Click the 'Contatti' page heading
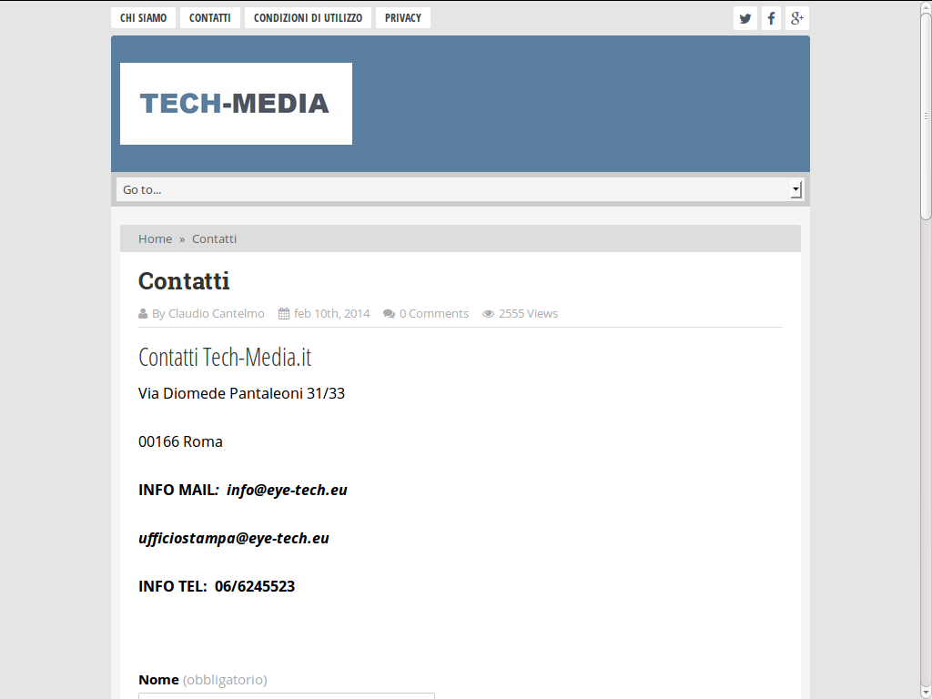This screenshot has height=699, width=932. pyautogui.click(x=184, y=281)
